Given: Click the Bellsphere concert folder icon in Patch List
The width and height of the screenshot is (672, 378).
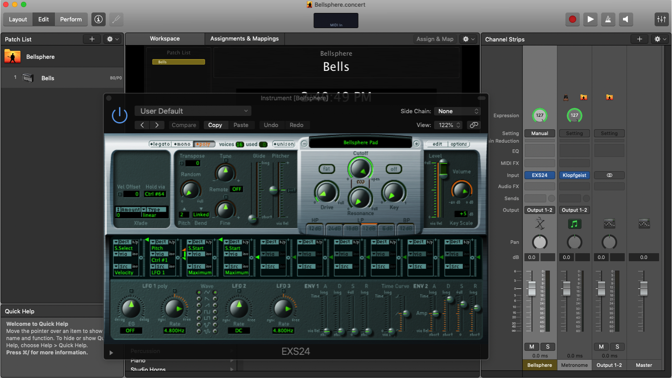Looking at the screenshot, I should pyautogui.click(x=12, y=57).
